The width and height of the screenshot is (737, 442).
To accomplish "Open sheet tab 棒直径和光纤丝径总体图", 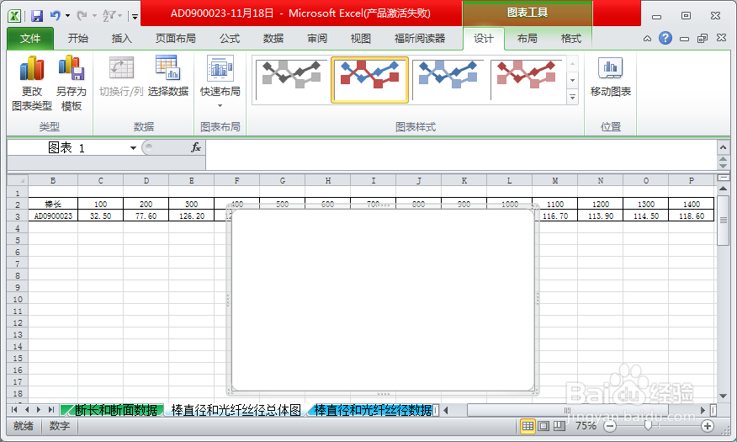I will click(236, 410).
